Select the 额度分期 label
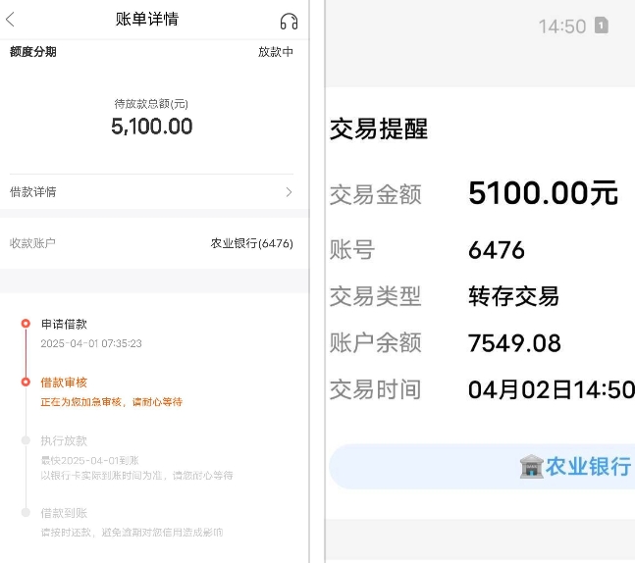The width and height of the screenshot is (635, 563). pyautogui.click(x=32, y=52)
